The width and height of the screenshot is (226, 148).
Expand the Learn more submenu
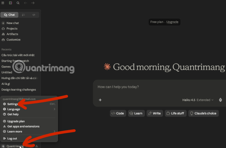pos(29,132)
